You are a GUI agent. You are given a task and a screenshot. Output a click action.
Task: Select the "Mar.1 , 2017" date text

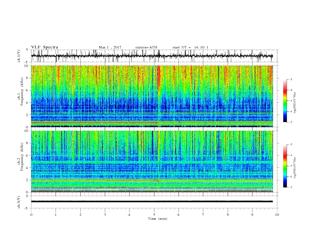click(110, 47)
